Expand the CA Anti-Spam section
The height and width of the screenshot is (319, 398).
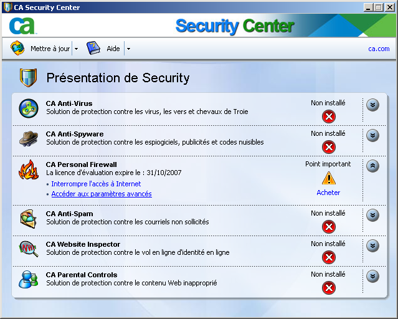tap(372, 215)
